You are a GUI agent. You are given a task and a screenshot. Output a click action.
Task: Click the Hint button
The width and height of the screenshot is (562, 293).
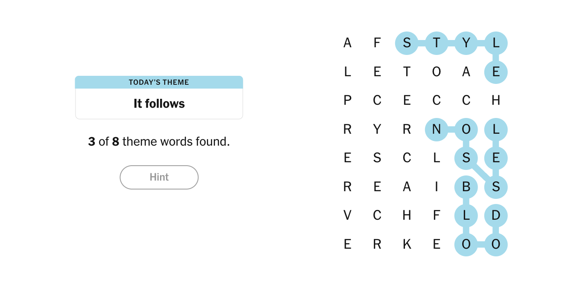[159, 177]
